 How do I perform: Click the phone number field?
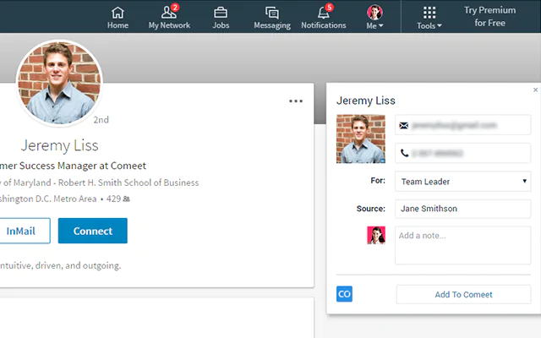[x=462, y=153]
